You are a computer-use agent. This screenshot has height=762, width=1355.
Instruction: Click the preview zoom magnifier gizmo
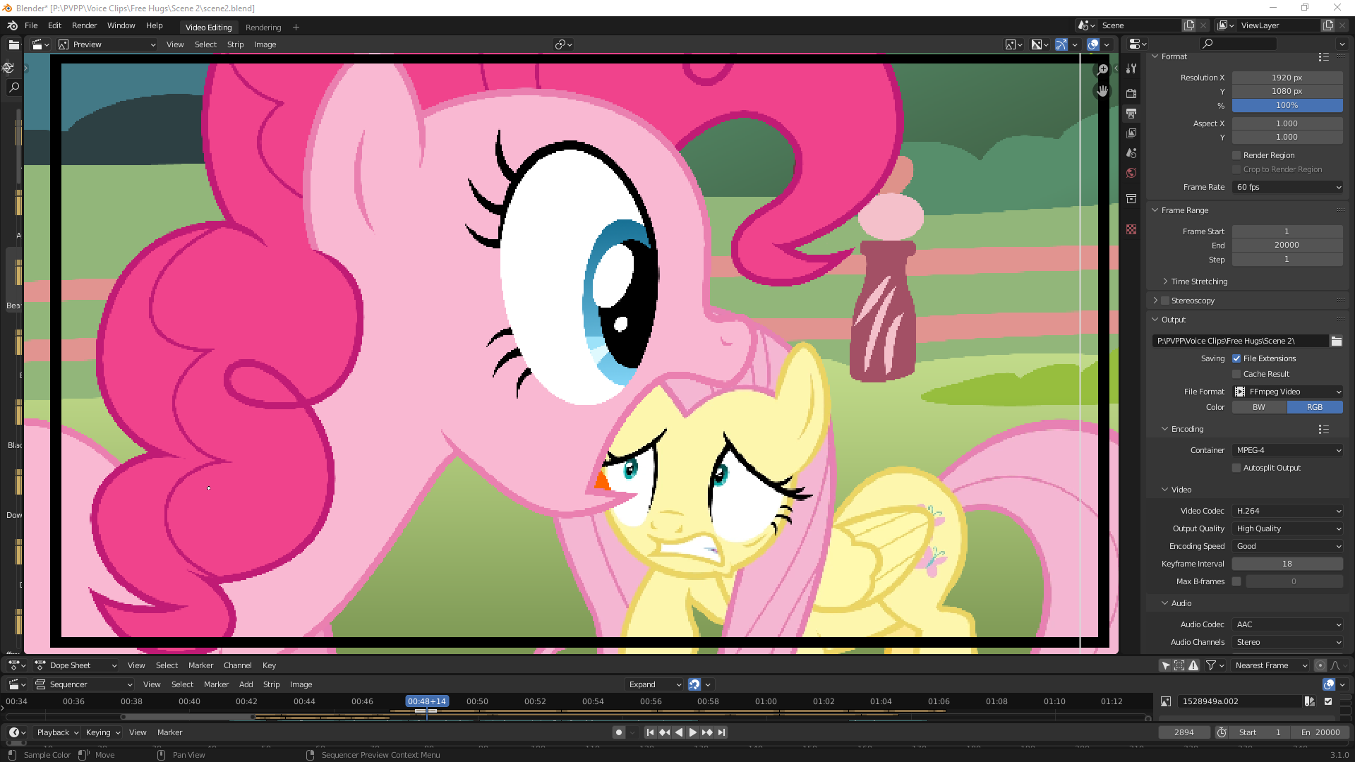[x=1102, y=70]
